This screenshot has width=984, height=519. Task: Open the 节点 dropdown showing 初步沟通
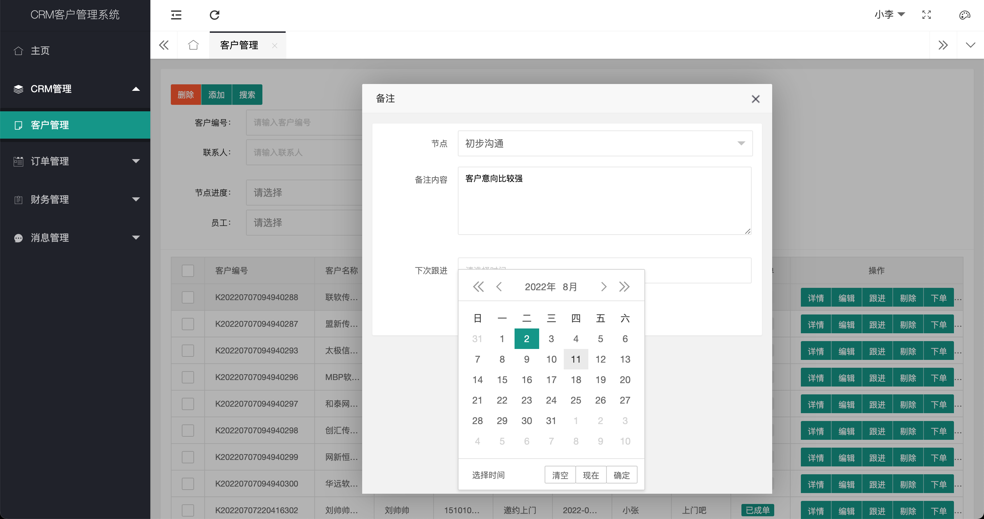coord(605,143)
